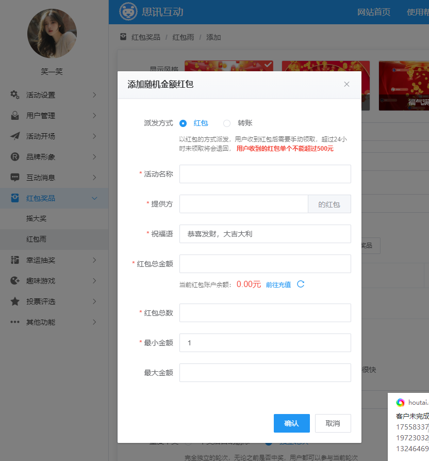Click the username 笑一笑

(x=52, y=71)
